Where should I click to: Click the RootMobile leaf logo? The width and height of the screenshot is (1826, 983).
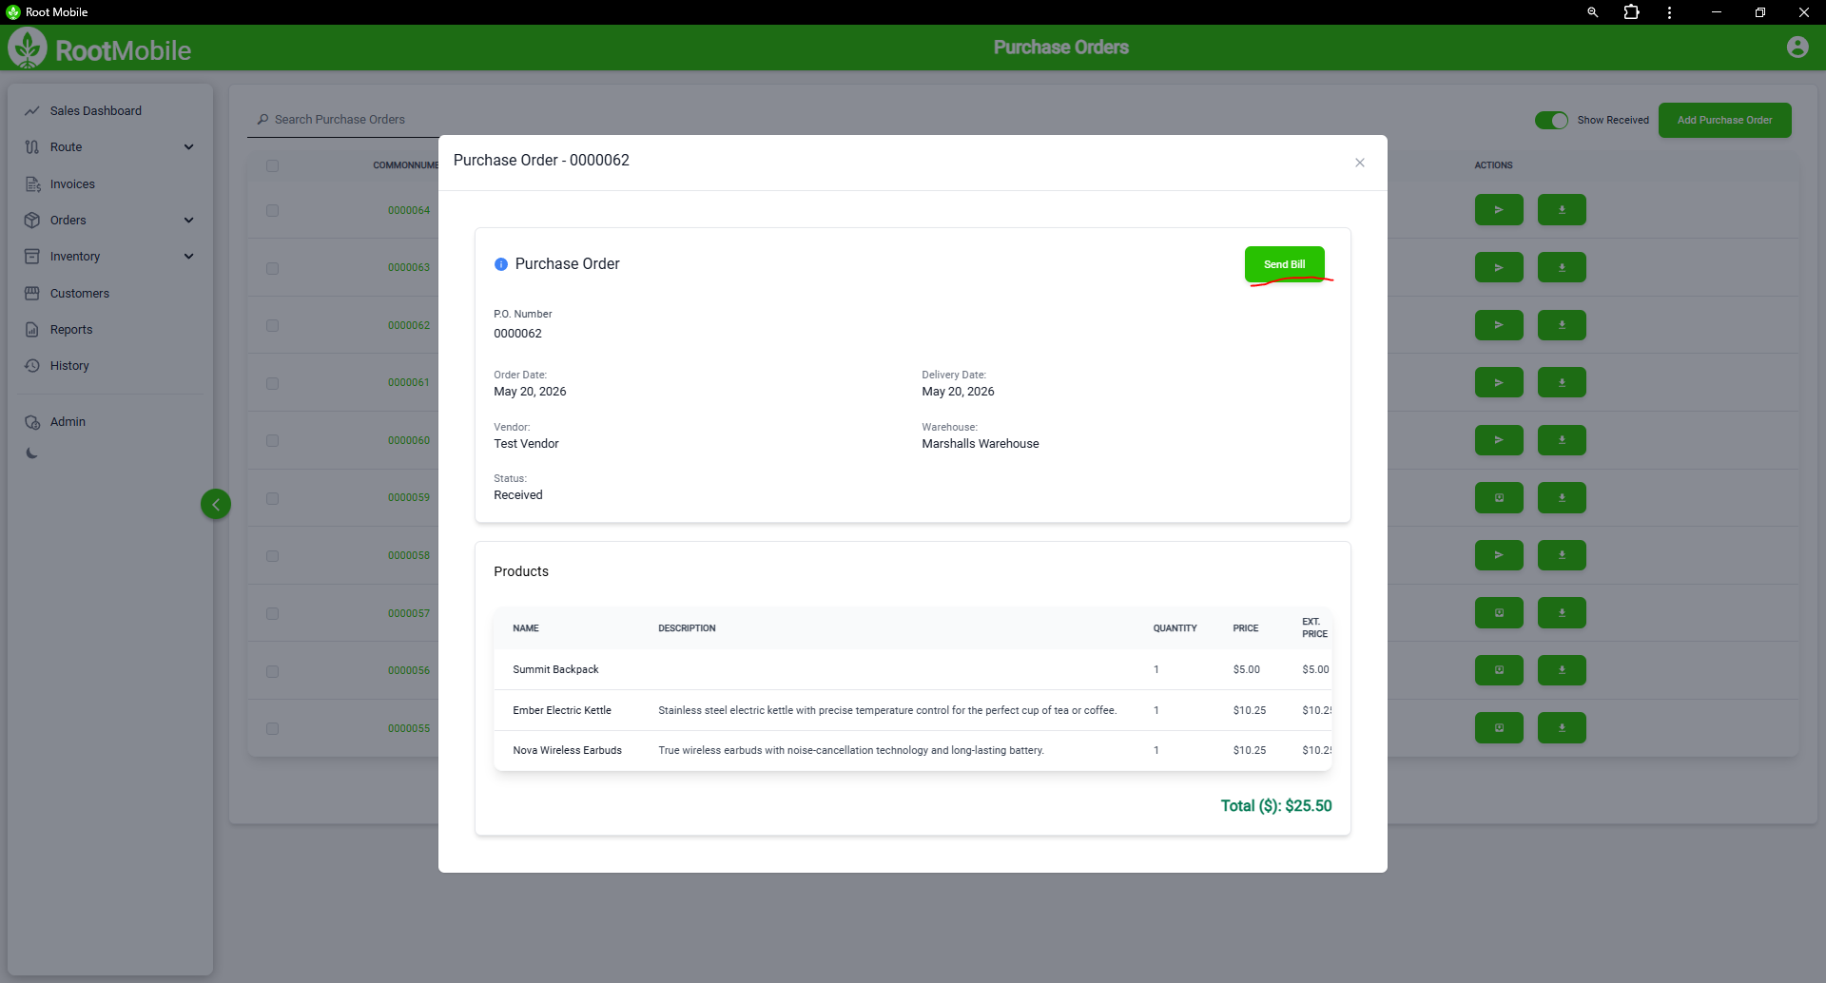click(28, 48)
